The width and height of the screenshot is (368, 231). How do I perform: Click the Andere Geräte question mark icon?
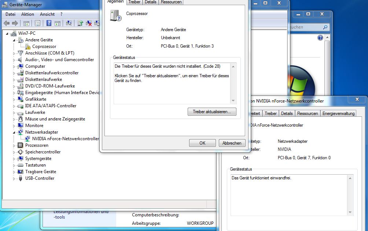pyautogui.click(x=21, y=40)
